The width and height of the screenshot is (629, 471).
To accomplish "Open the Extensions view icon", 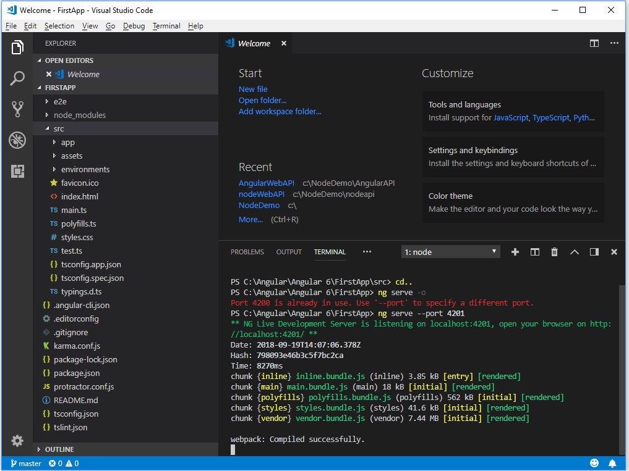I will pos(17,171).
